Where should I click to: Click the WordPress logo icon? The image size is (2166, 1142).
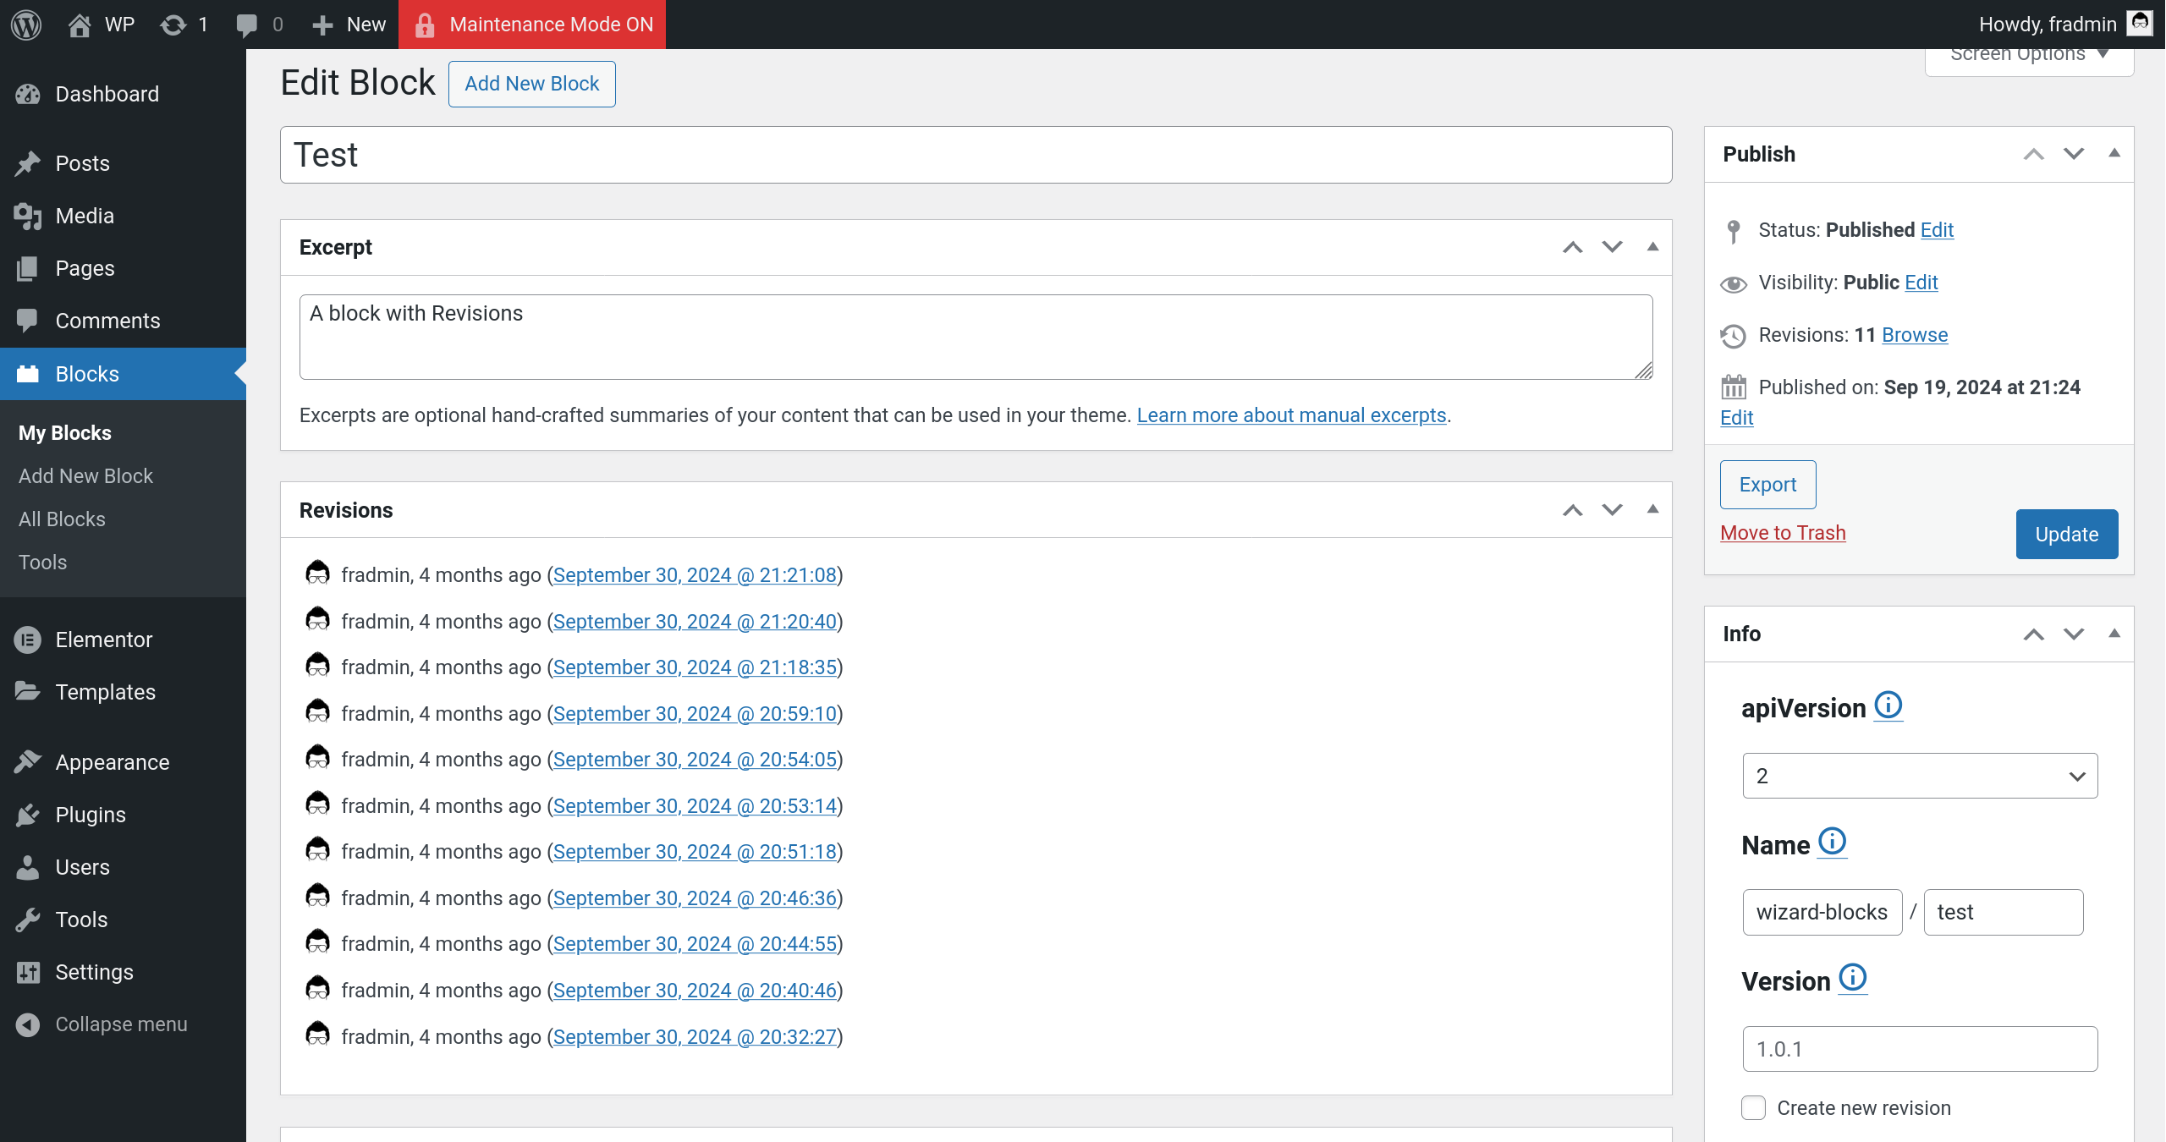click(26, 24)
